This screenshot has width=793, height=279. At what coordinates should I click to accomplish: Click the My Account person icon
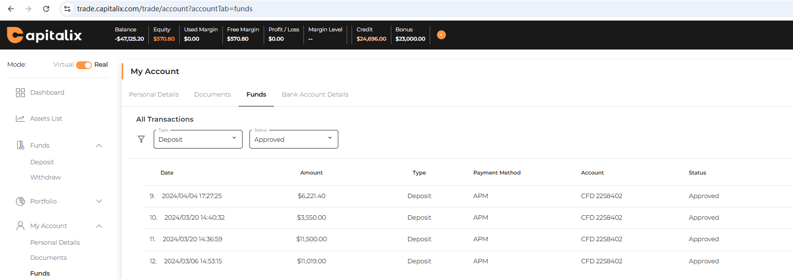pos(20,226)
